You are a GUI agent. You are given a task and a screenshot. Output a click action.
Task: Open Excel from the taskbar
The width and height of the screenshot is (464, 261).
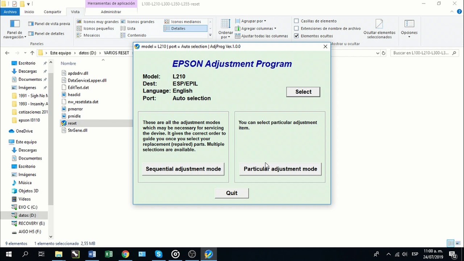[108, 254]
